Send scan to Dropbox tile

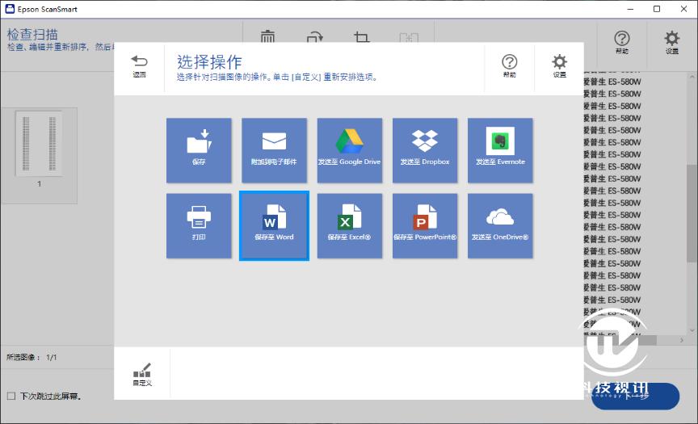[x=425, y=150]
